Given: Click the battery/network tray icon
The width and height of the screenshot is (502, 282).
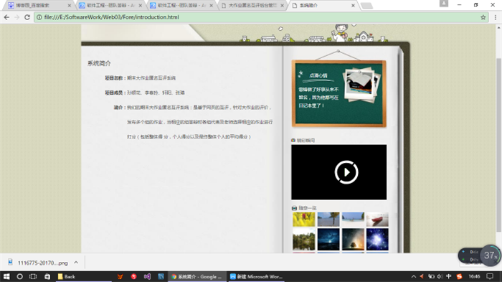Looking at the screenshot, I should (x=431, y=276).
